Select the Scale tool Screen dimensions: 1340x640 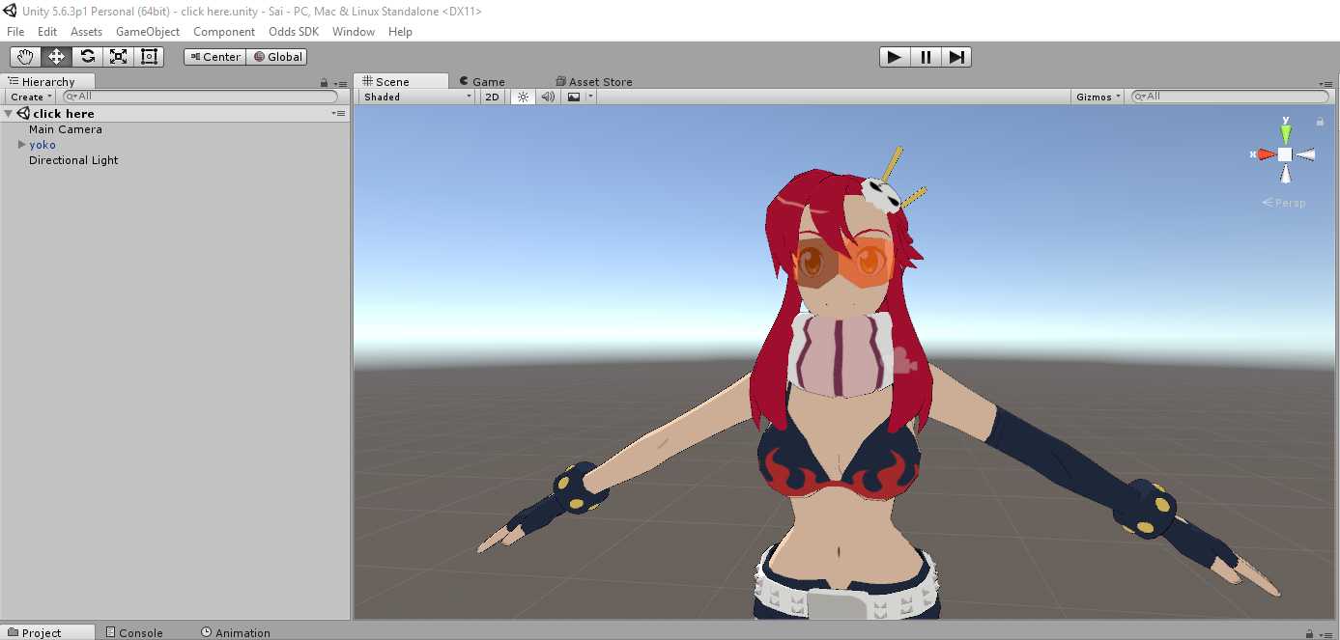coord(118,57)
